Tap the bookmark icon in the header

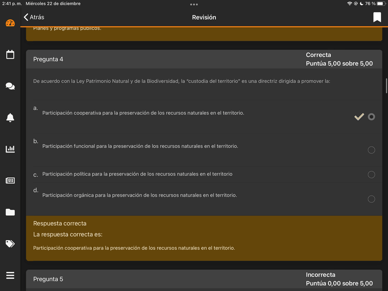pyautogui.click(x=377, y=17)
